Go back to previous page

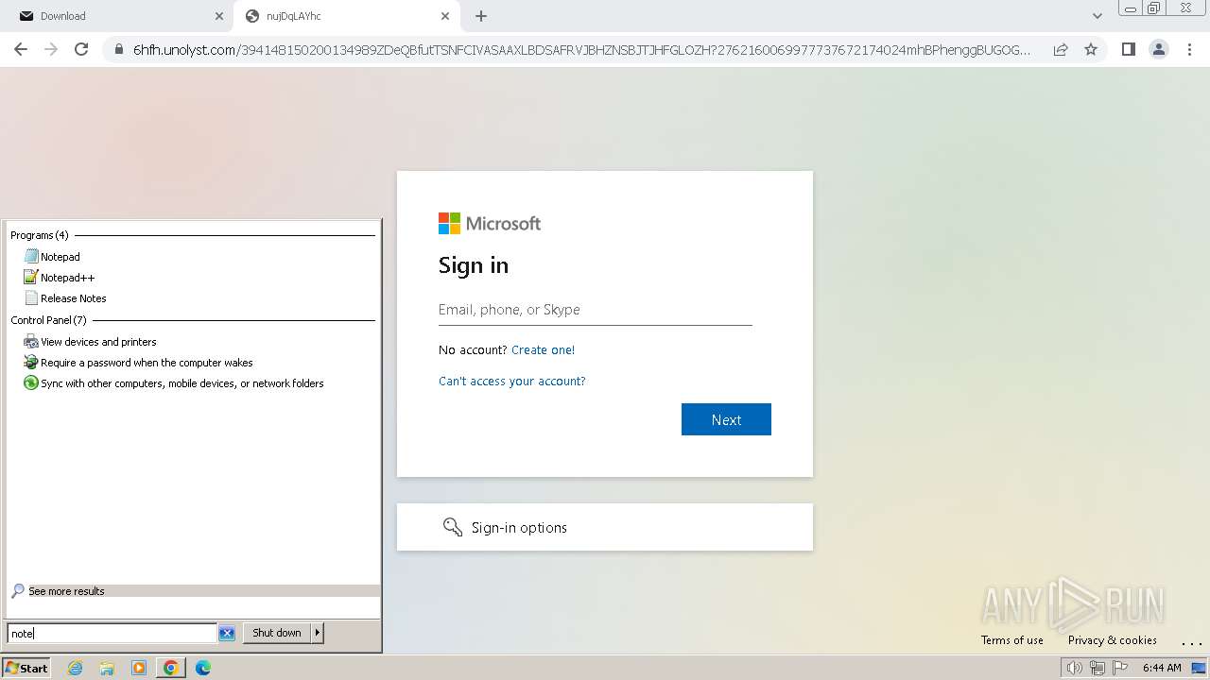point(21,49)
